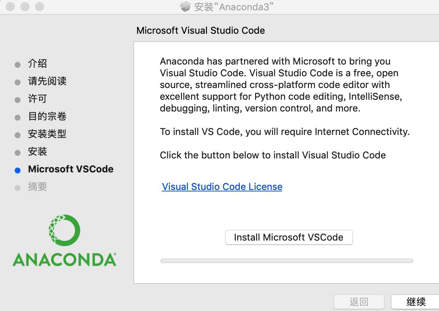
Task: Open the Visual Studio Code License link
Action: (x=222, y=187)
